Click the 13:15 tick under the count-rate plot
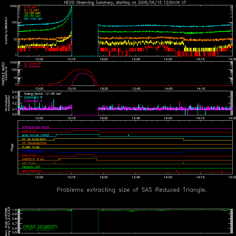Screen dimensions: 236x236 (x=71, y=59)
